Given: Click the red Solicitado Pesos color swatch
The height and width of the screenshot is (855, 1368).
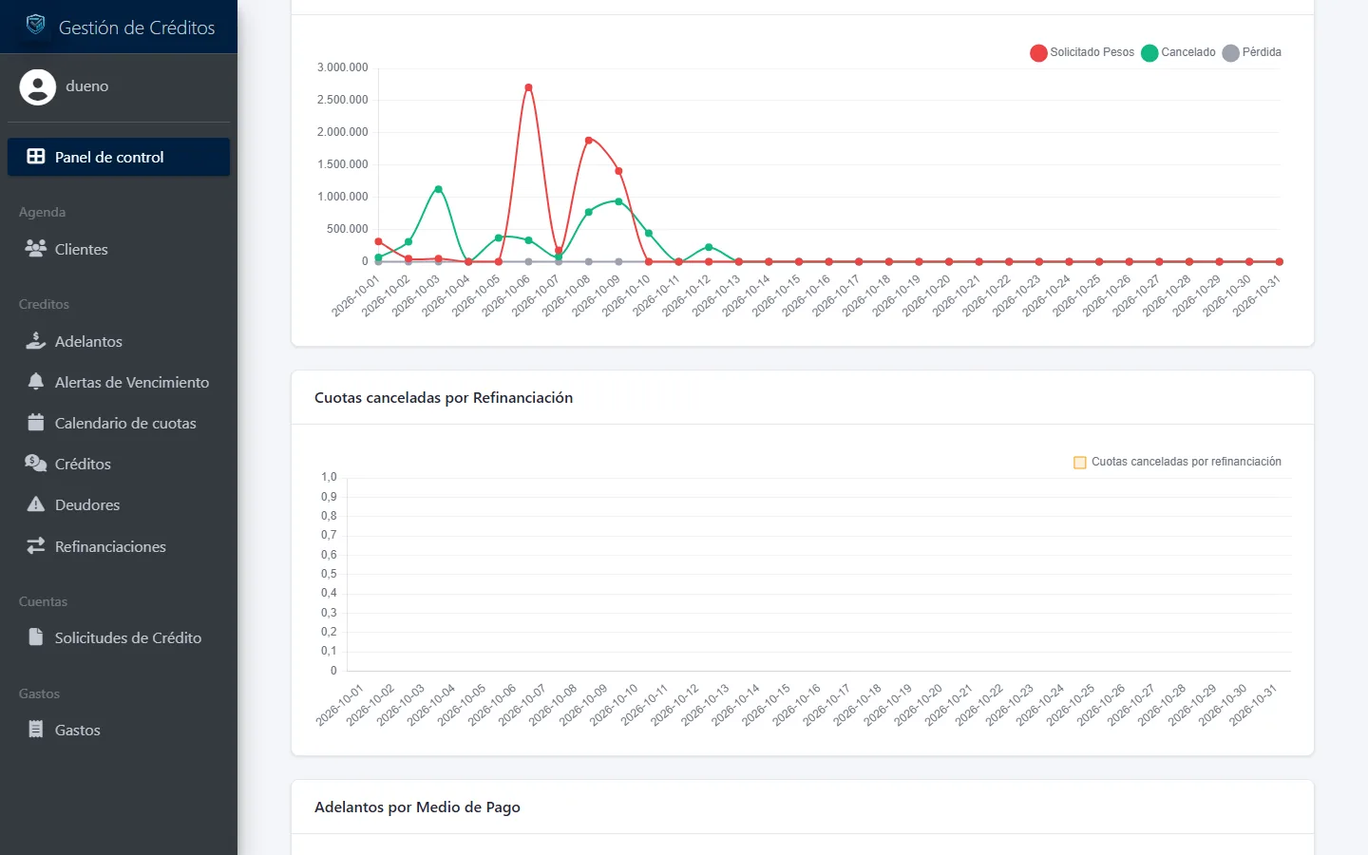Looking at the screenshot, I should tap(1038, 52).
